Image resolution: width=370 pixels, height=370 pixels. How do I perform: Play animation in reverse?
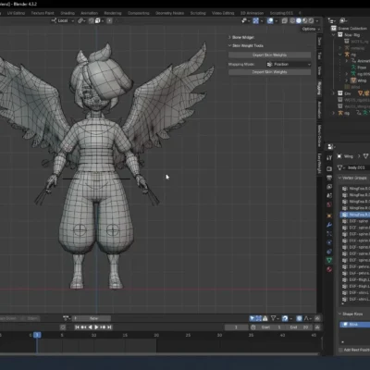click(x=90, y=327)
